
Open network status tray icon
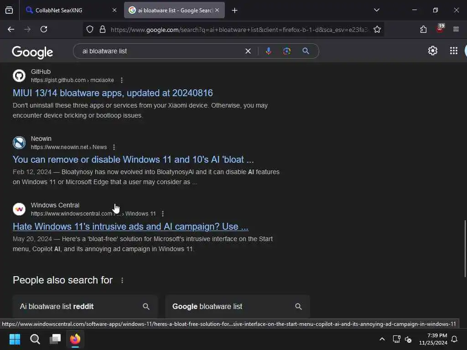click(396, 339)
